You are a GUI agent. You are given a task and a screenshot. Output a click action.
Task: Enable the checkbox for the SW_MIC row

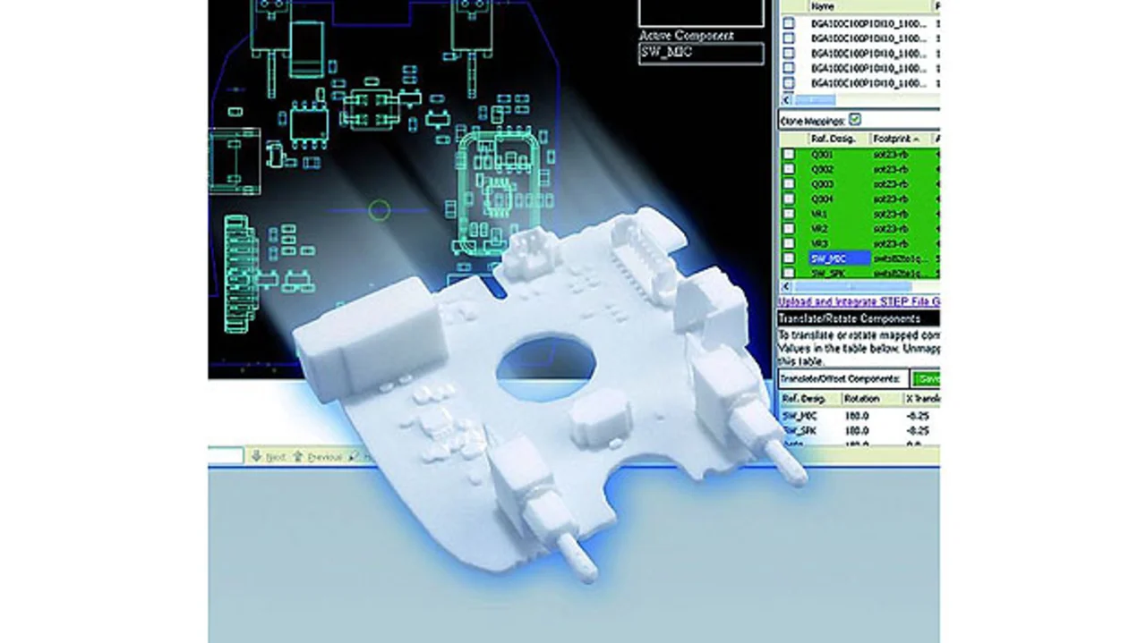click(789, 258)
